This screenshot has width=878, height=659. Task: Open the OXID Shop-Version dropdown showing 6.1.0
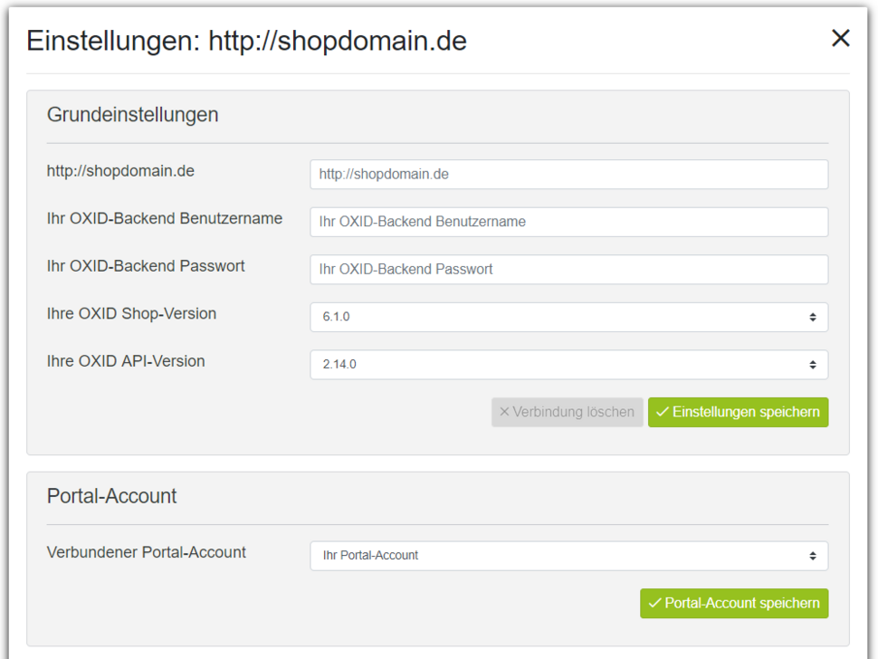coord(569,317)
